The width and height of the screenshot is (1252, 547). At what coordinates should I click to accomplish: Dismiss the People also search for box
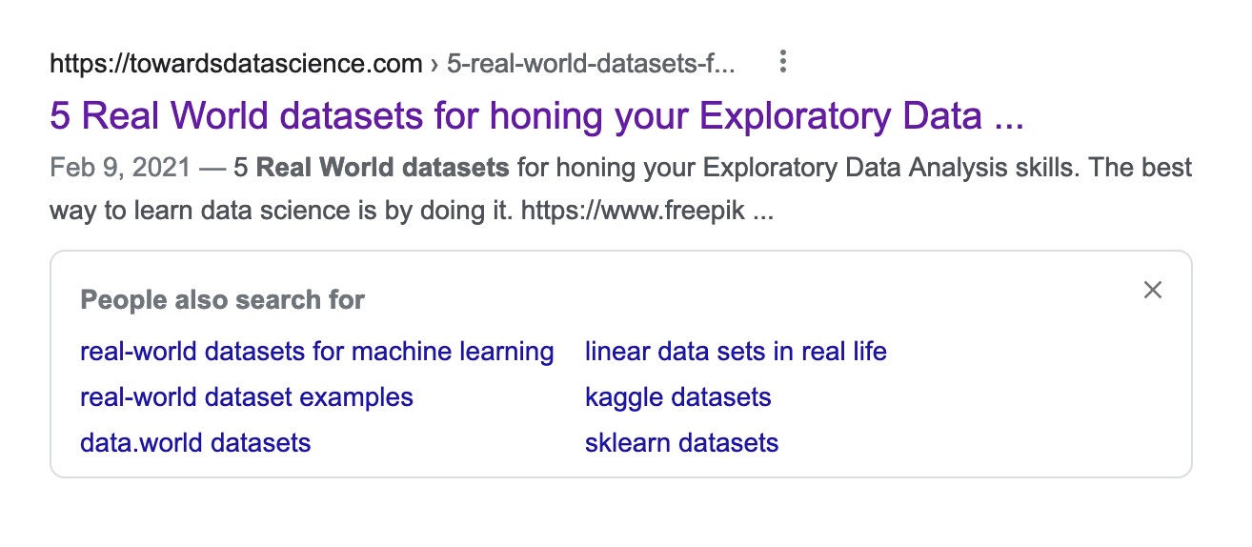pos(1152,290)
